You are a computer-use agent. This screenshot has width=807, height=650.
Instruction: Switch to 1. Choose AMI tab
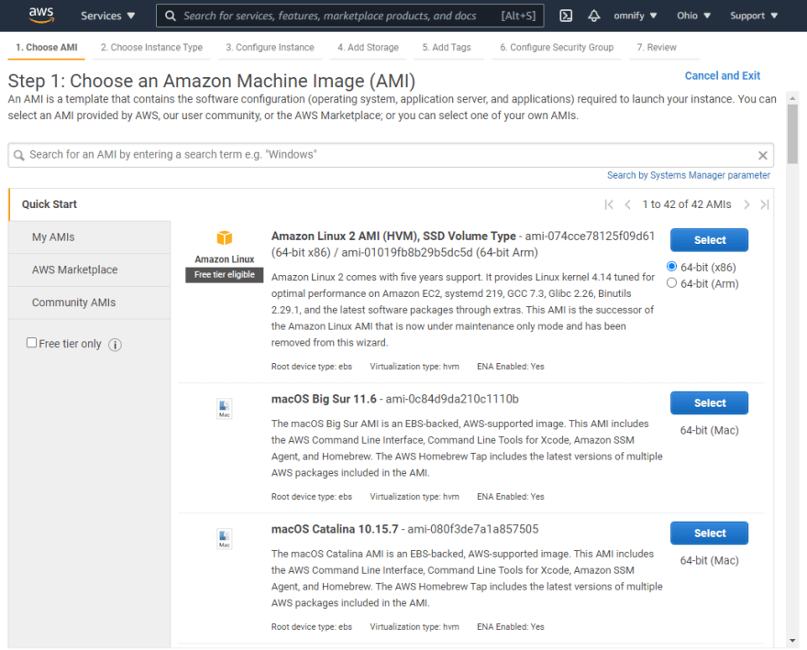(x=47, y=48)
